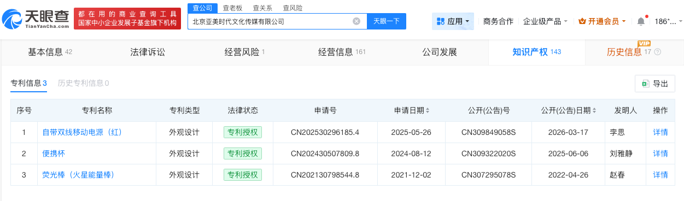This screenshot has width=684, height=201.
Task: Click the 应用 grid icon button
Action: coord(453,21)
